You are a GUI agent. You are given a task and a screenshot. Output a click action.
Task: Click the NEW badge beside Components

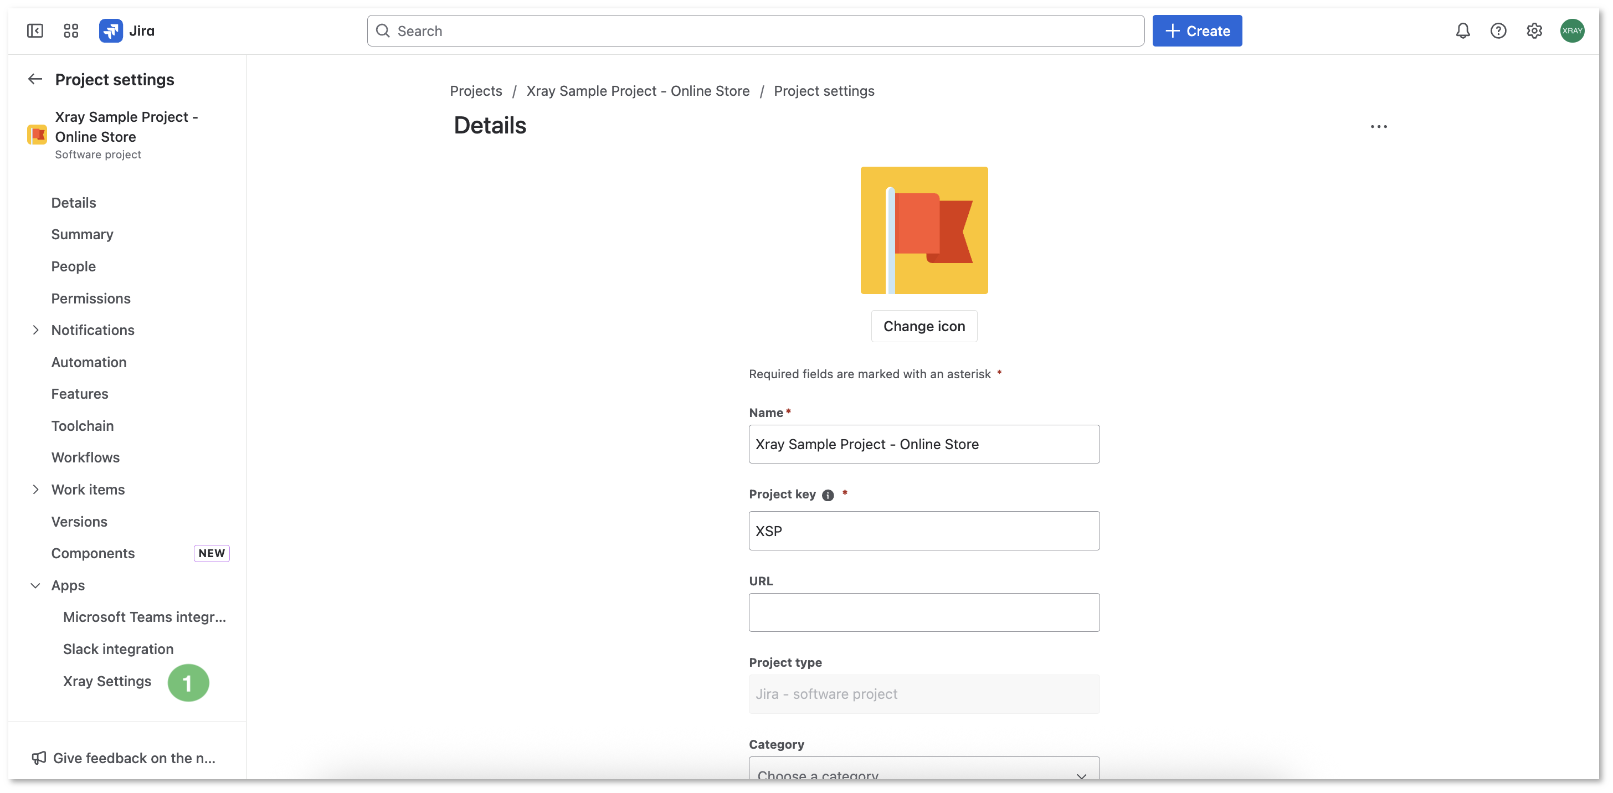212,553
